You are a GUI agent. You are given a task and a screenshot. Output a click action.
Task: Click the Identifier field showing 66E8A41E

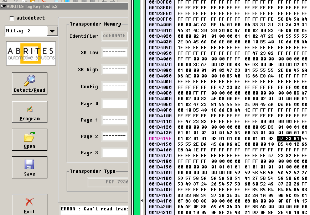(114, 36)
